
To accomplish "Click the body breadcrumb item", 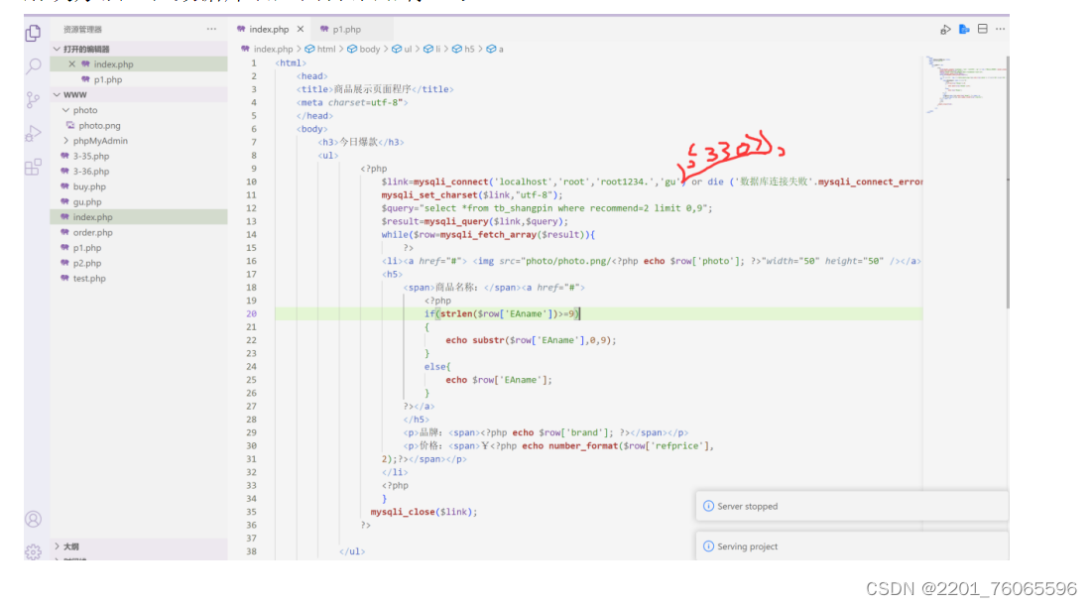I will pos(364,49).
